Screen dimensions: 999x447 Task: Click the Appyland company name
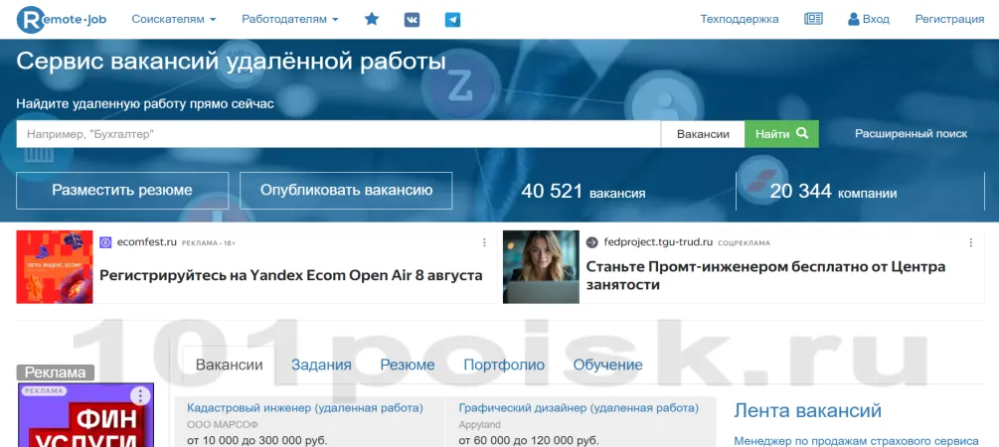(x=480, y=425)
